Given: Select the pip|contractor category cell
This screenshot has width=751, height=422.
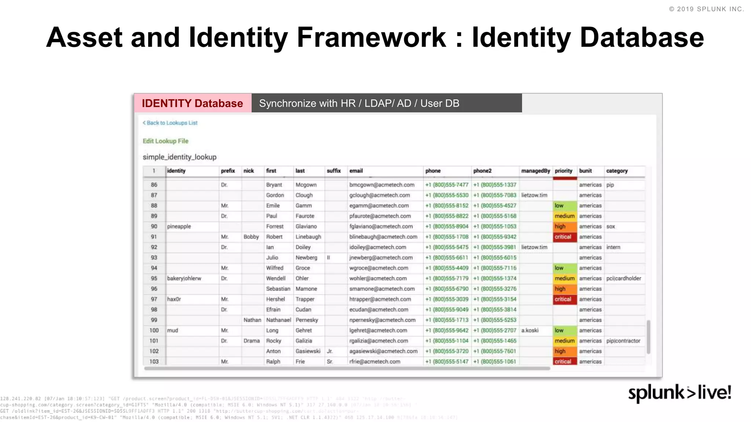Looking at the screenshot, I should click(x=624, y=341).
